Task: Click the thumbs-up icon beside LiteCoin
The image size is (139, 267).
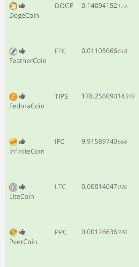Action: (x=22, y=187)
